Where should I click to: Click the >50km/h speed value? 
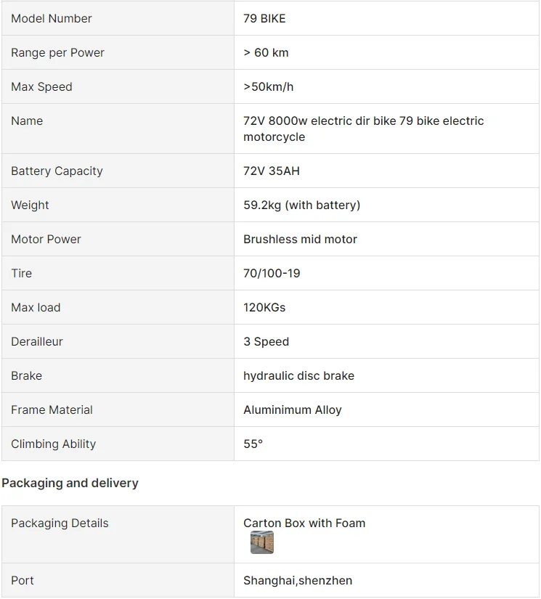coord(269,87)
